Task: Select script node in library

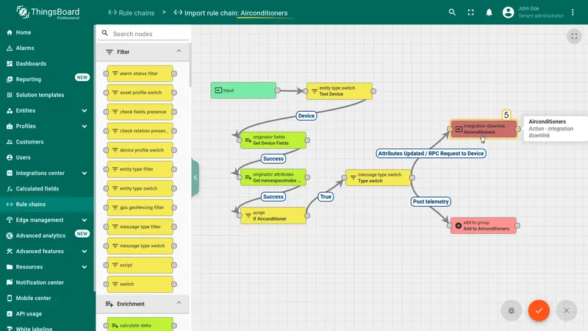Action: point(140,265)
